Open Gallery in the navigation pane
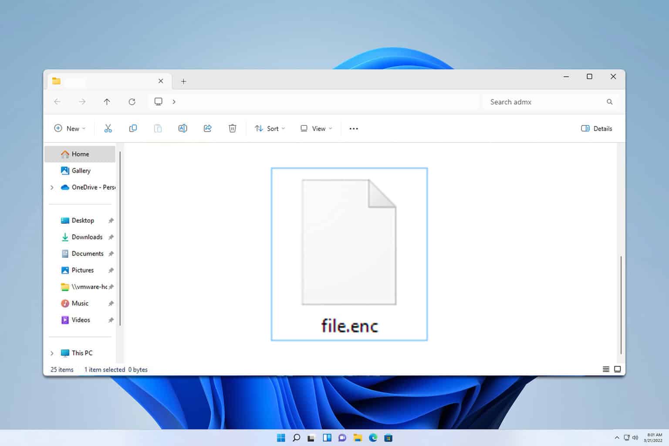Image resolution: width=669 pixels, height=446 pixels. click(80, 171)
